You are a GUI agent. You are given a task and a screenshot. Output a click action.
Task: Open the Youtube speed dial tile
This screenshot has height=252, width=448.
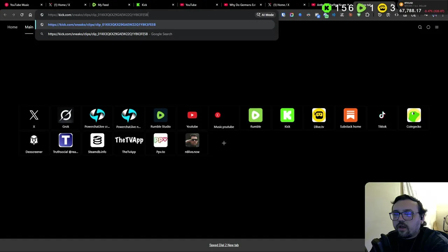[192, 118]
